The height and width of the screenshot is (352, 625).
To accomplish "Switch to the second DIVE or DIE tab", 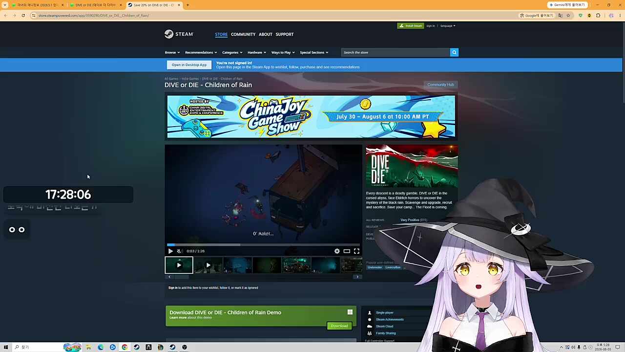I will click(x=96, y=5).
